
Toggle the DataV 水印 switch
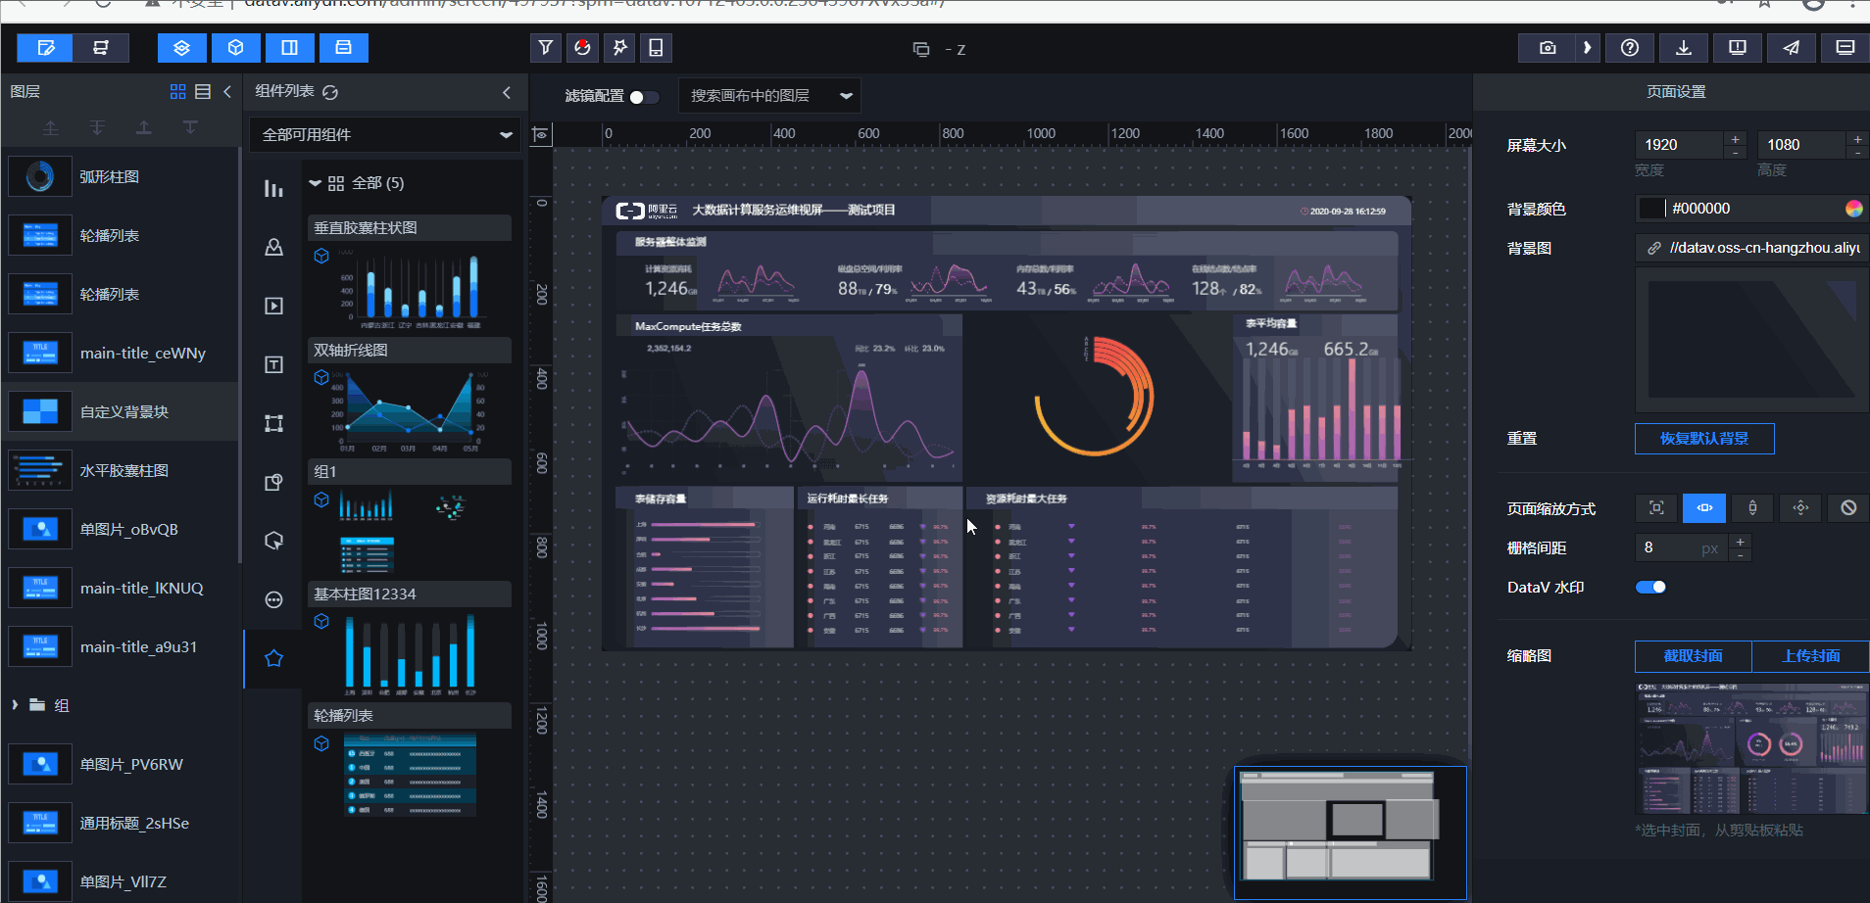point(1650,587)
